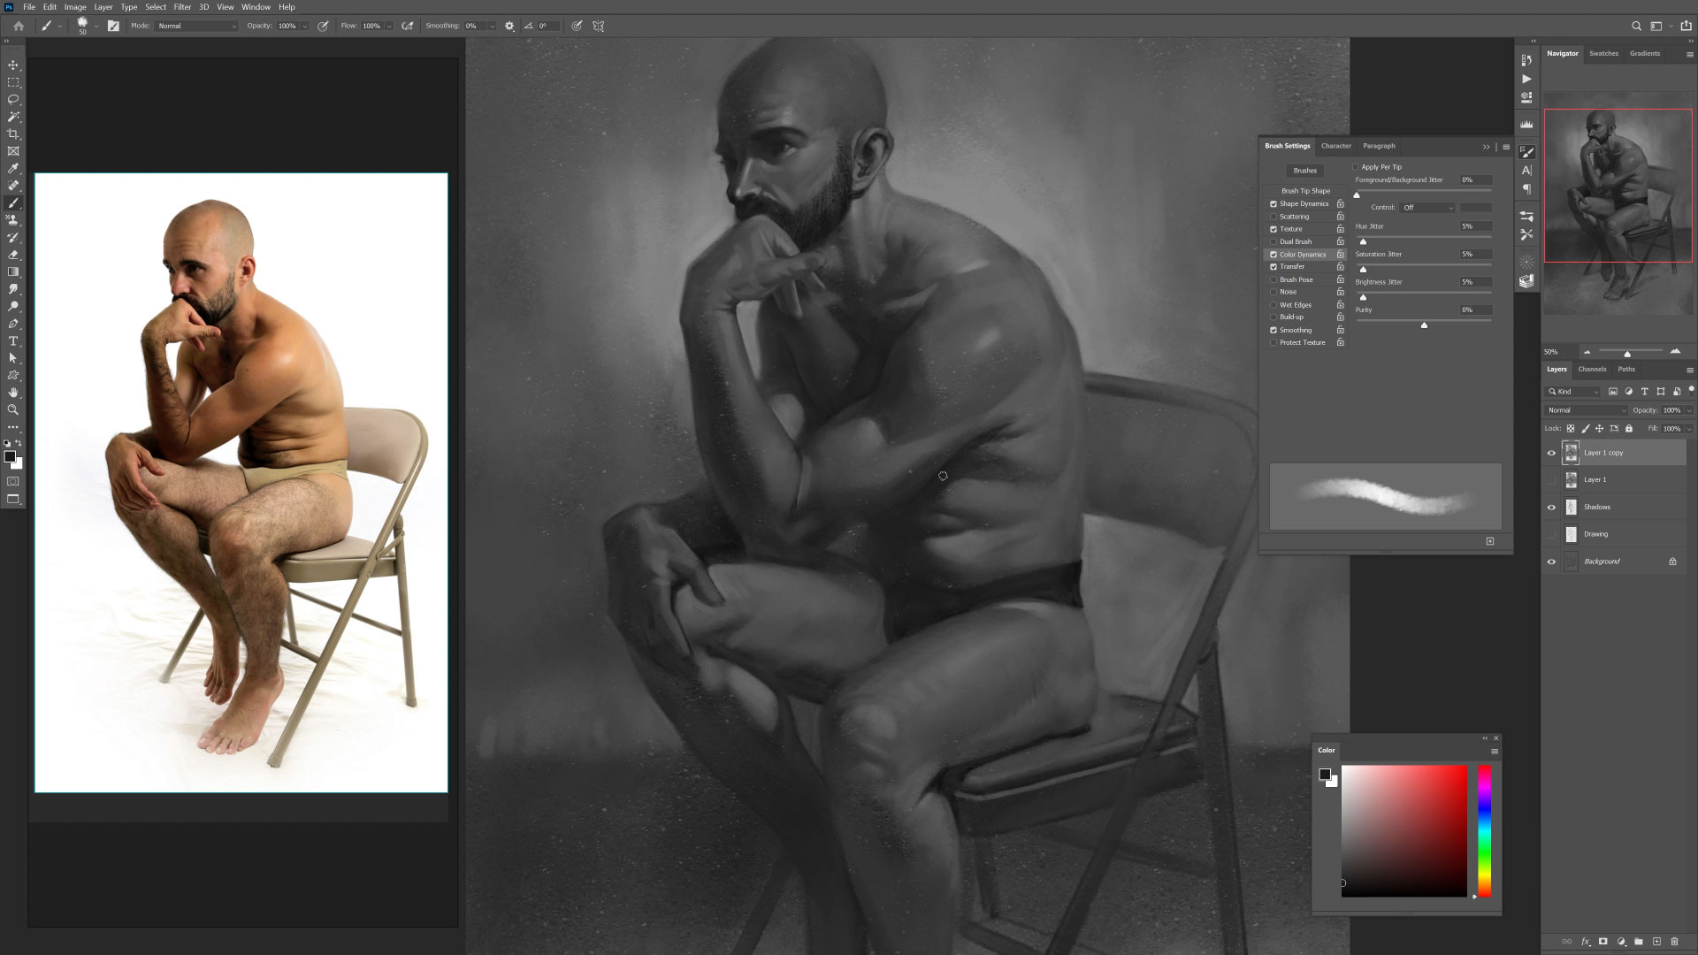Click the Home icon in options bar
This screenshot has width=1698, height=955.
click(x=19, y=26)
